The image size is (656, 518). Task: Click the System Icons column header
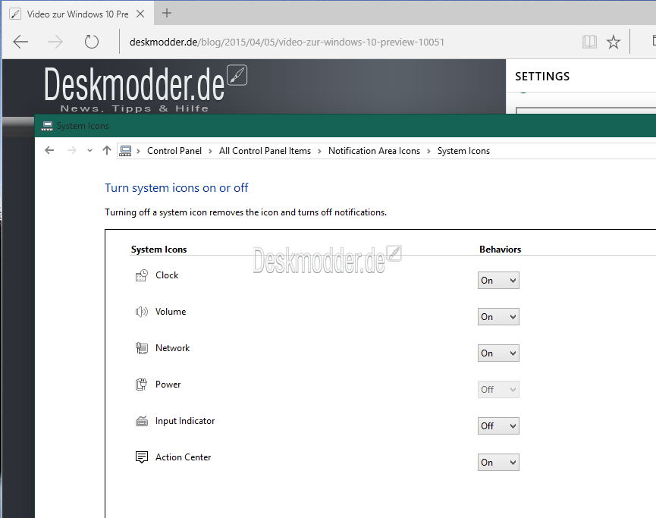pos(159,249)
